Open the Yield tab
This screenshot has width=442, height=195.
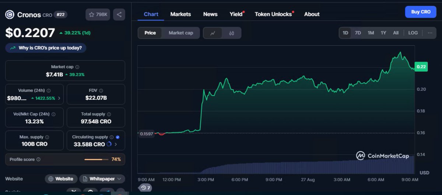click(236, 14)
